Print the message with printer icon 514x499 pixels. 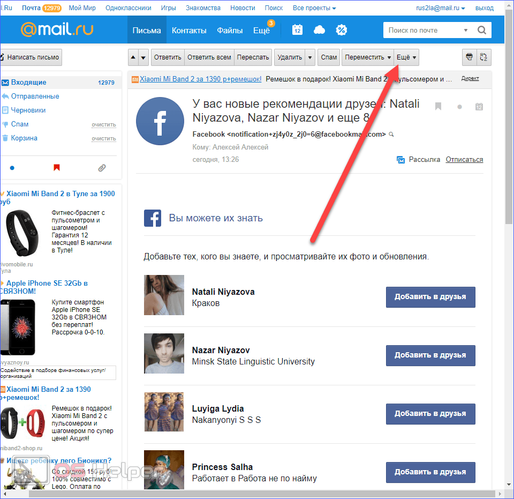coord(470,57)
